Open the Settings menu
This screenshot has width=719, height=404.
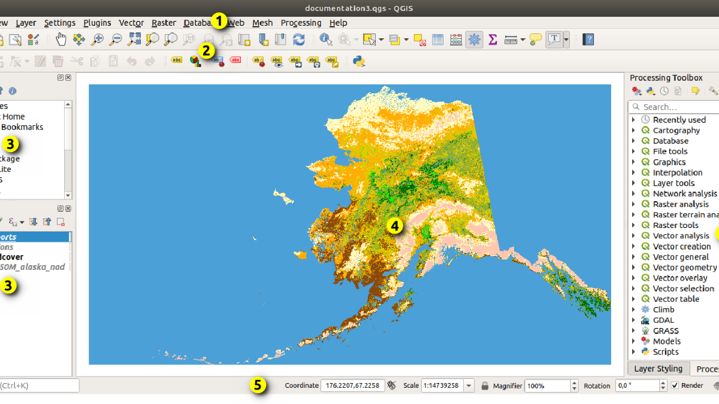(x=59, y=23)
